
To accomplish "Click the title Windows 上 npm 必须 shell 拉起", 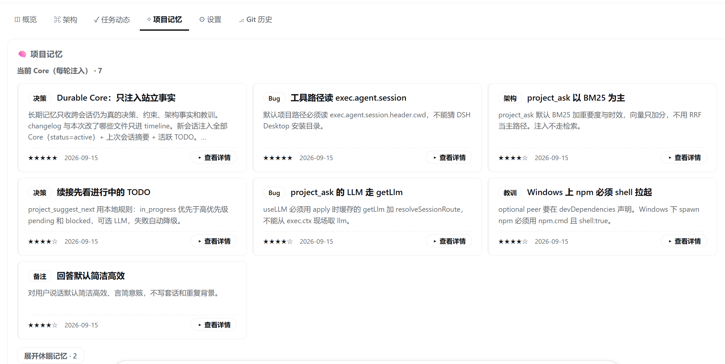I will [589, 192].
